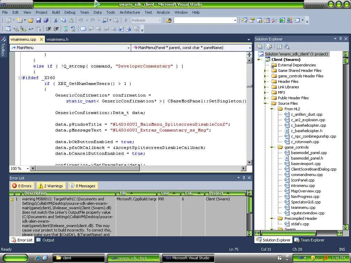351x263 pixels.
Task: Sort the error list by Line column
Action: point(169,193)
